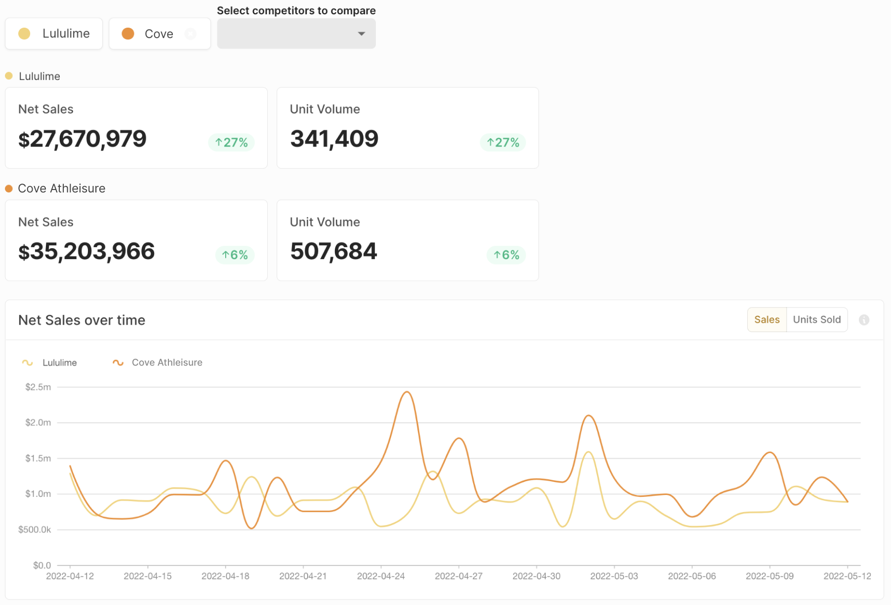Click the info icon beside Units Sold toggle
The image size is (891, 605).
864,320
